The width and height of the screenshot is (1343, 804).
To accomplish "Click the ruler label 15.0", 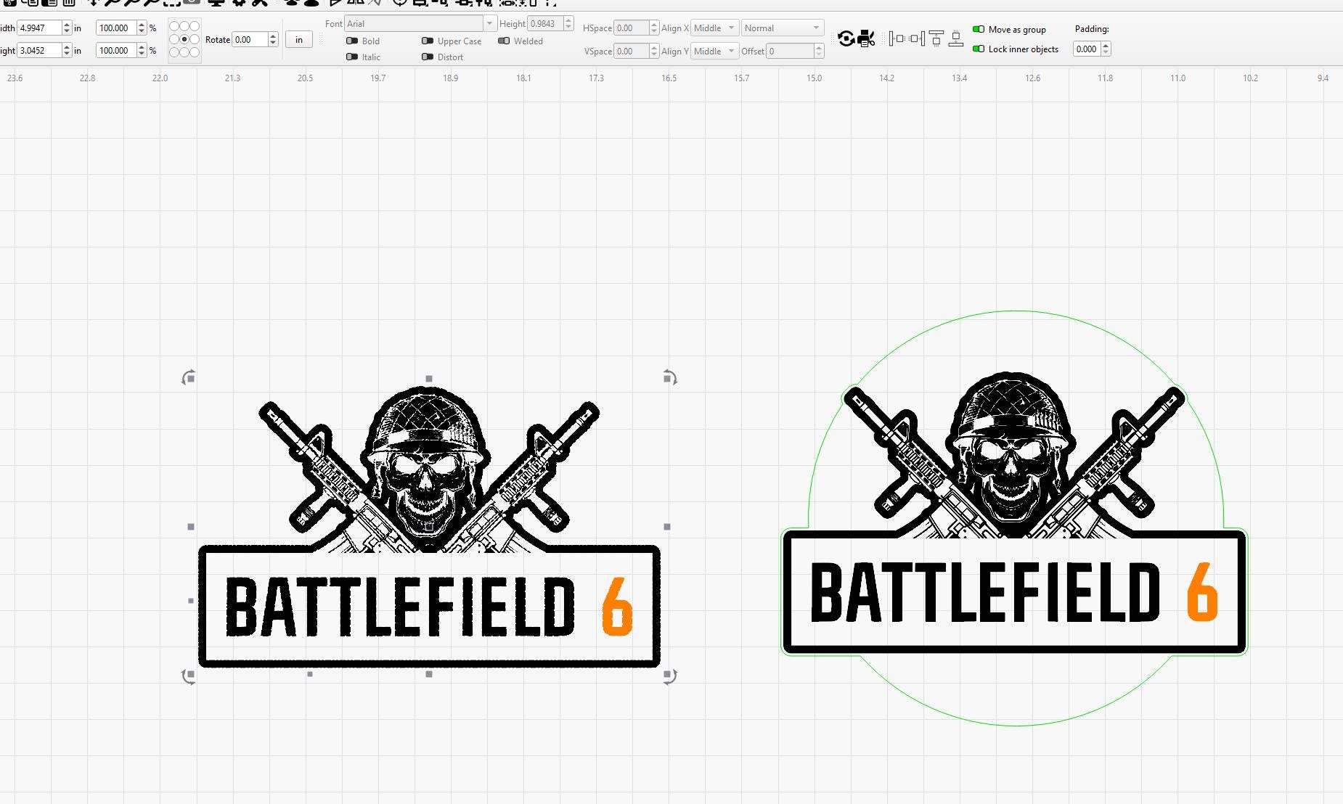I will [x=815, y=78].
